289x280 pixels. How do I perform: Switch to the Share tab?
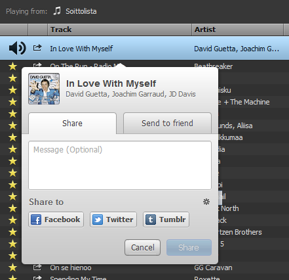pyautogui.click(x=72, y=123)
